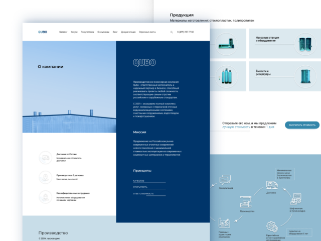Click the 'Производство' section heading at bottom
Image resolution: width=321 pixels, height=241 pixels.
pyautogui.click(x=53, y=233)
